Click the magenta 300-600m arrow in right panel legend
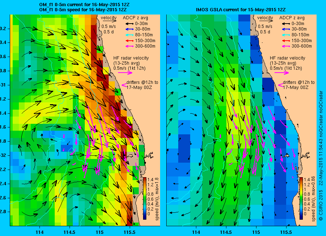This screenshot has height=236, width=326. [x=286, y=46]
